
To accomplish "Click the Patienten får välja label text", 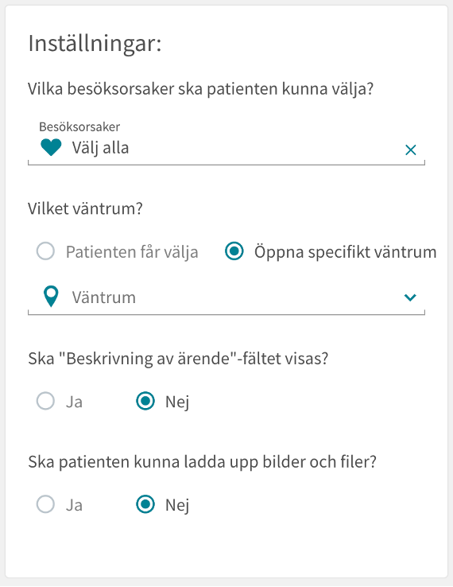I will [132, 252].
